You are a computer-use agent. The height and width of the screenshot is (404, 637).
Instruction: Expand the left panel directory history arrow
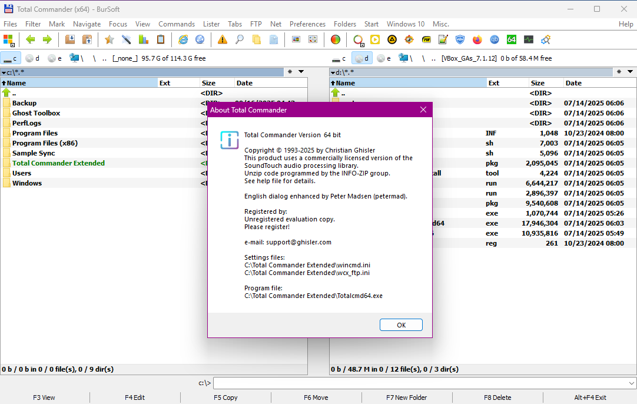[x=301, y=72]
